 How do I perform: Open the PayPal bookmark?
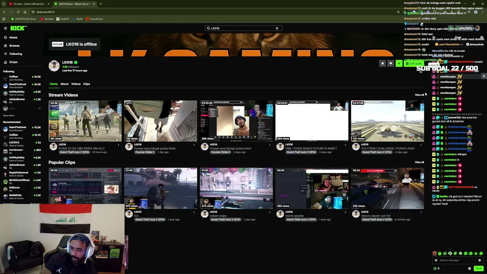[x=78, y=19]
